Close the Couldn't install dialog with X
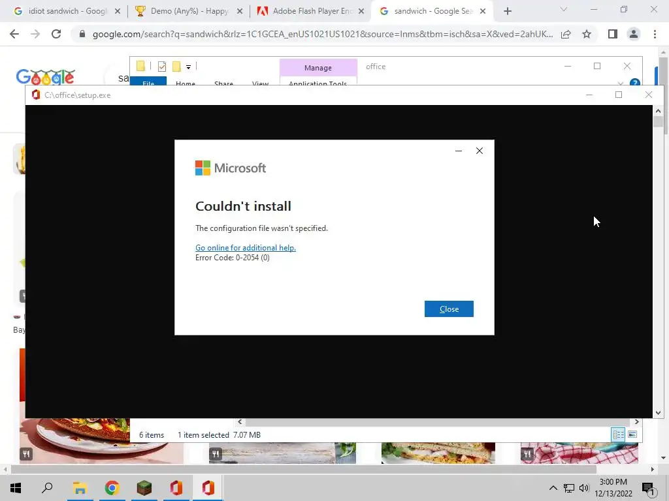This screenshot has width=669, height=501. tap(479, 151)
